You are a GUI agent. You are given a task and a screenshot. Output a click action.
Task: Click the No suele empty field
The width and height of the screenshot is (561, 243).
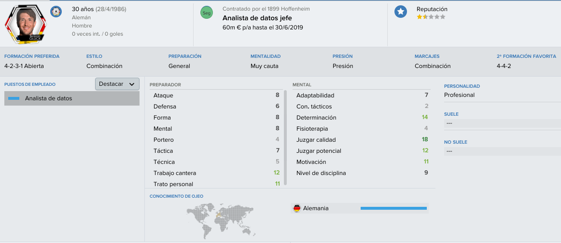[502, 151]
